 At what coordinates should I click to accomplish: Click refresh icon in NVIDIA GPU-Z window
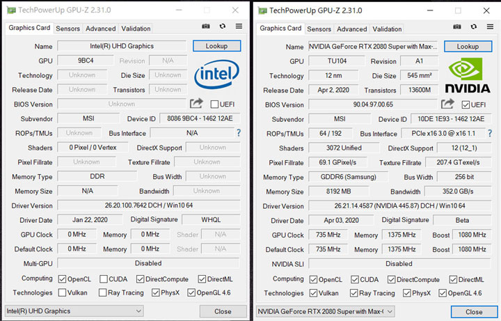(x=474, y=26)
